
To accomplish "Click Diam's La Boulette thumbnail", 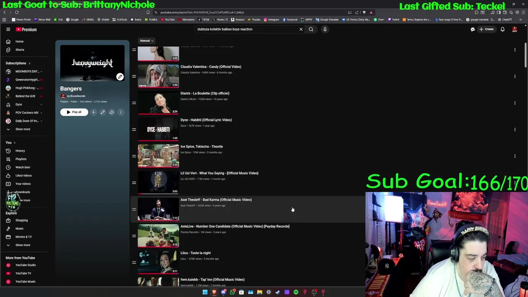I will (x=158, y=103).
